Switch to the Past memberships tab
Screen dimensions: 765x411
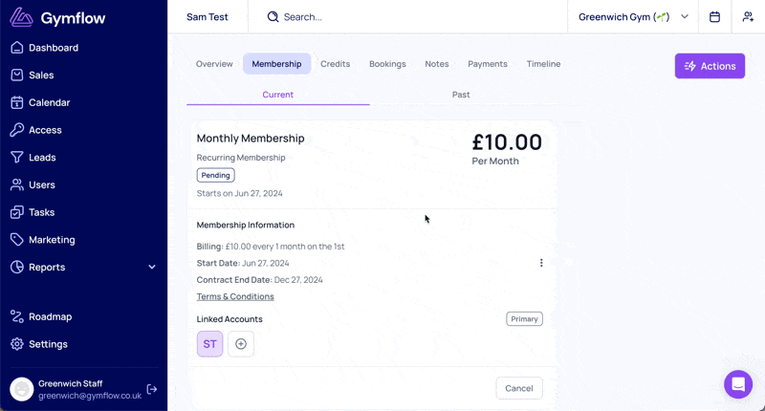pos(461,95)
